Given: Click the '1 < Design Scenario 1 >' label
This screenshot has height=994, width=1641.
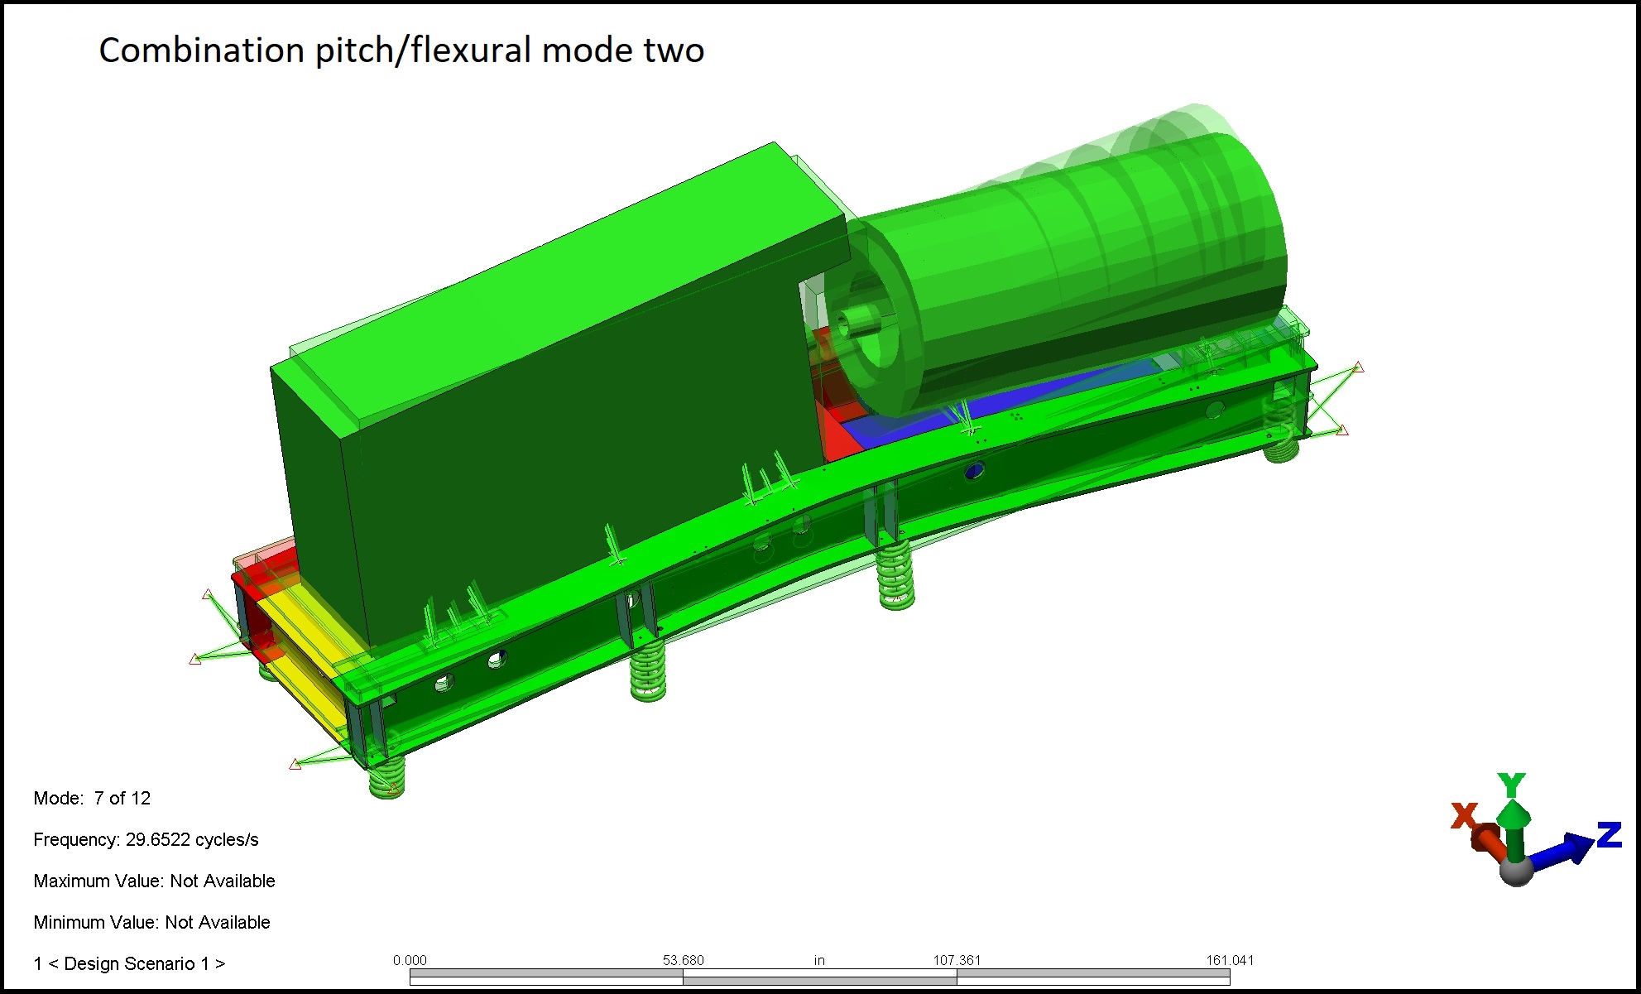Looking at the screenshot, I should [129, 963].
